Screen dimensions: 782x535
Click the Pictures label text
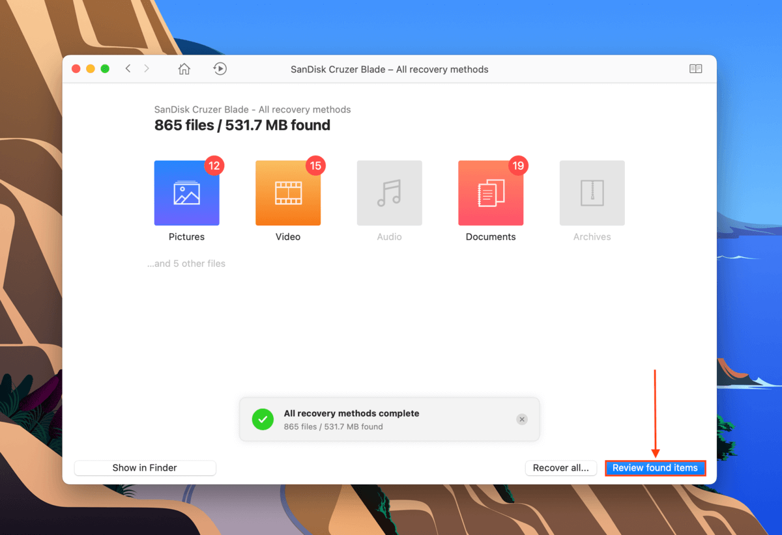tap(186, 237)
